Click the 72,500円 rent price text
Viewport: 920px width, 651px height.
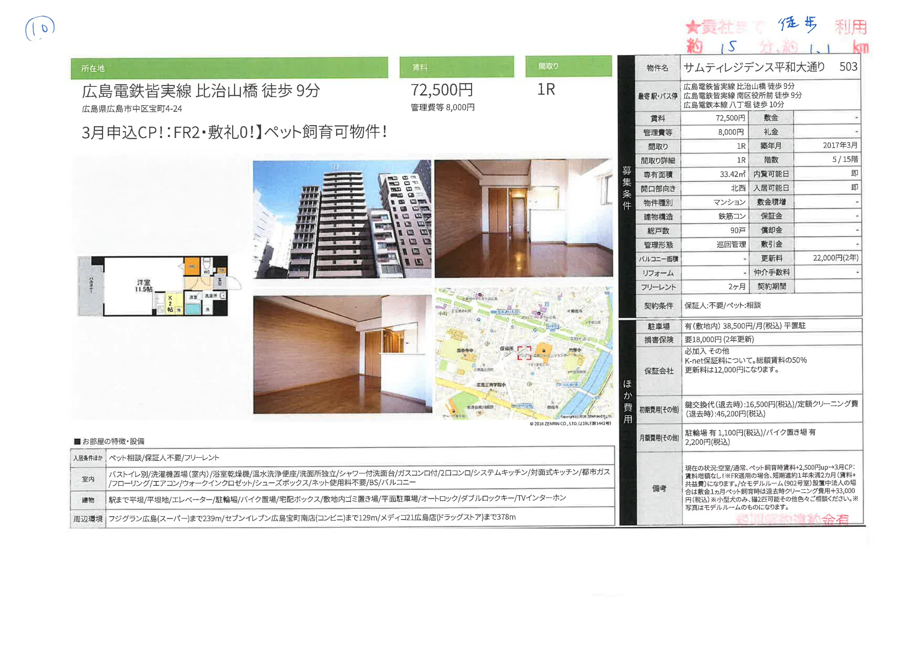coord(442,90)
